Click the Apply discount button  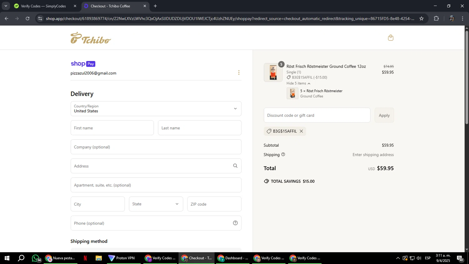[x=384, y=115]
